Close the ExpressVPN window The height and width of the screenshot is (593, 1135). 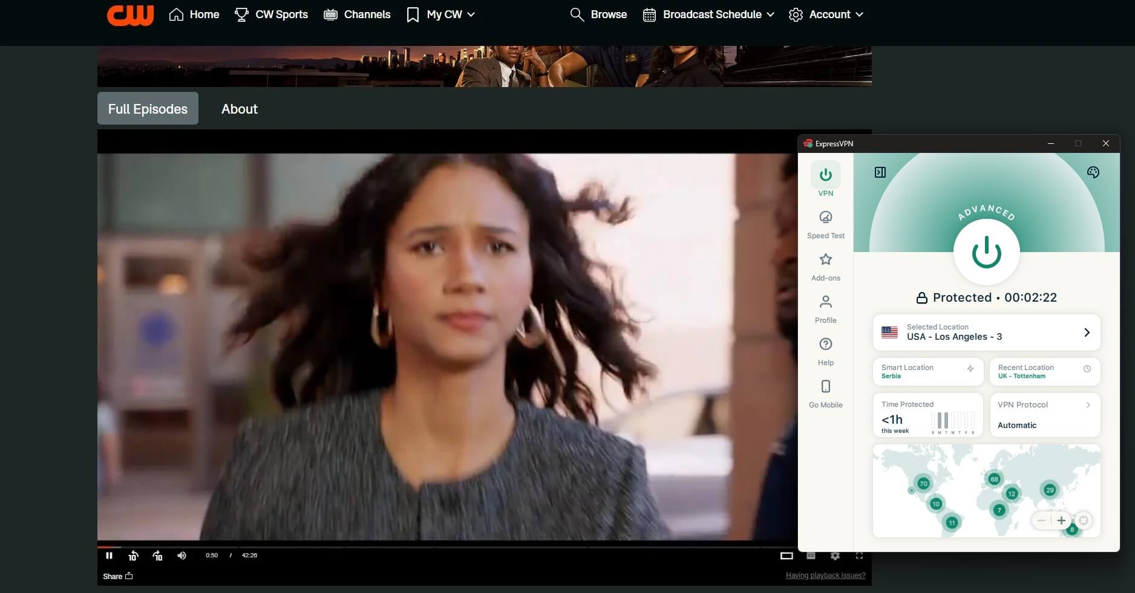(1106, 143)
